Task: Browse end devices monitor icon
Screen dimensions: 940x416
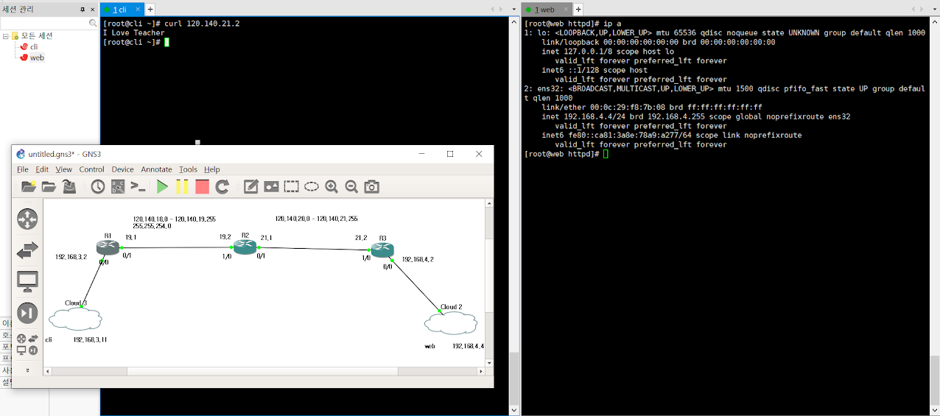Action: [27, 281]
